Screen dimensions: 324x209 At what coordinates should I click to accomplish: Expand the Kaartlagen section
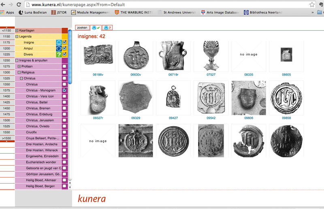pyautogui.click(x=17, y=31)
